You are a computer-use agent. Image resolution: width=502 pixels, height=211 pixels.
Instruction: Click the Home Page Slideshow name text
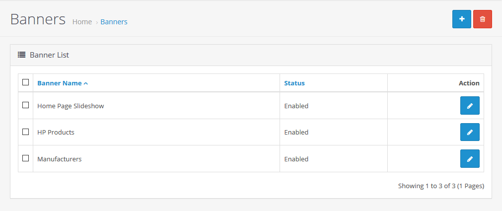[71, 106]
